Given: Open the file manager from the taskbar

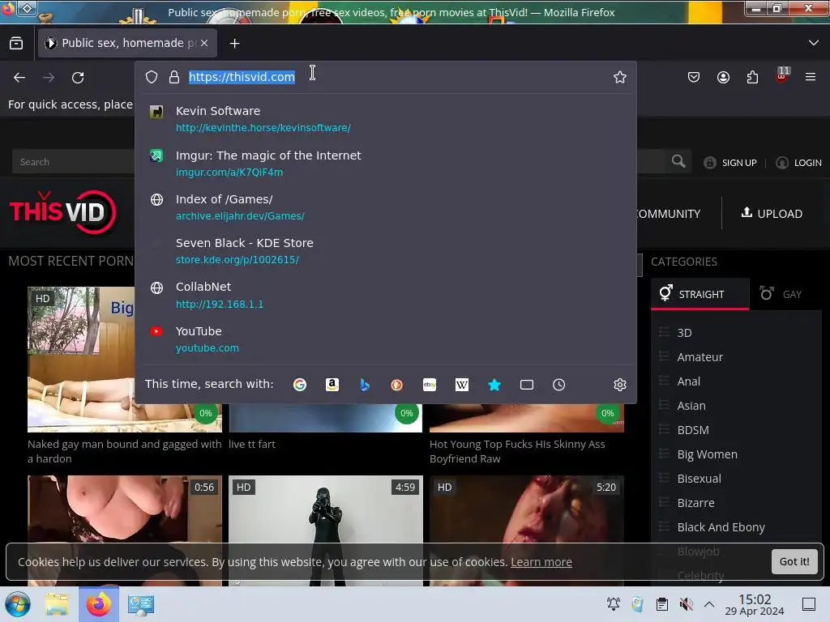Looking at the screenshot, I should pyautogui.click(x=57, y=604).
